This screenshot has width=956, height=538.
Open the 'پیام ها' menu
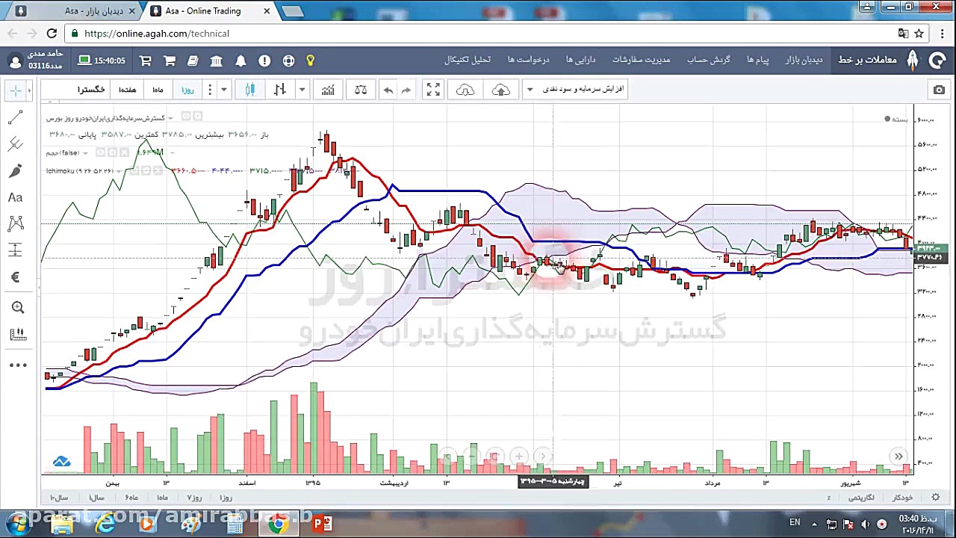[758, 60]
